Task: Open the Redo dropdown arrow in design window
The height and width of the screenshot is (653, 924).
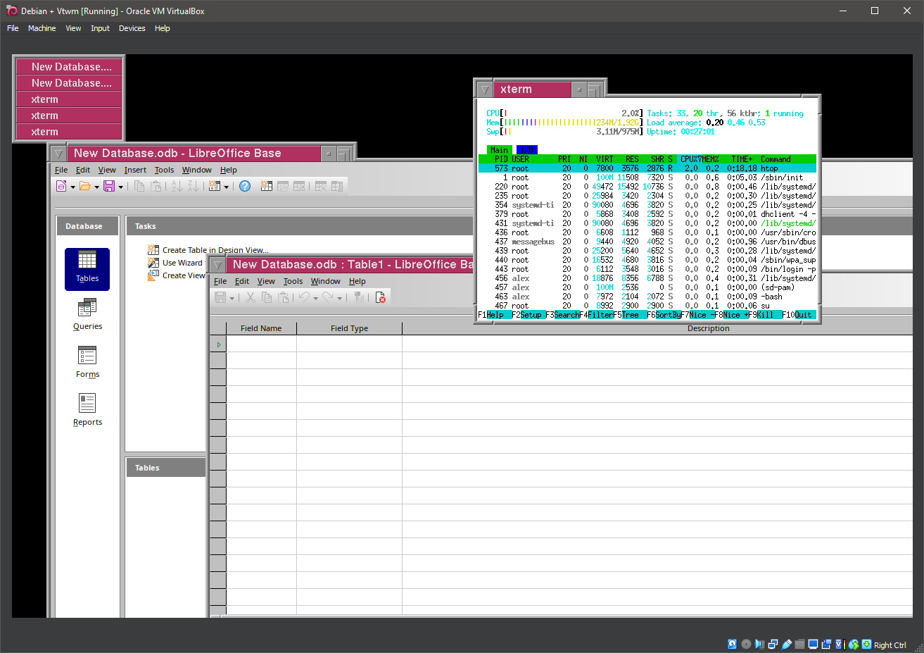Action: [340, 297]
